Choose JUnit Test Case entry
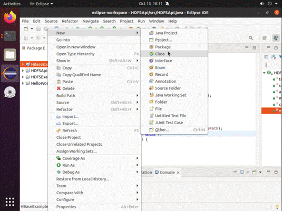282x211 pixels. tap(174, 123)
